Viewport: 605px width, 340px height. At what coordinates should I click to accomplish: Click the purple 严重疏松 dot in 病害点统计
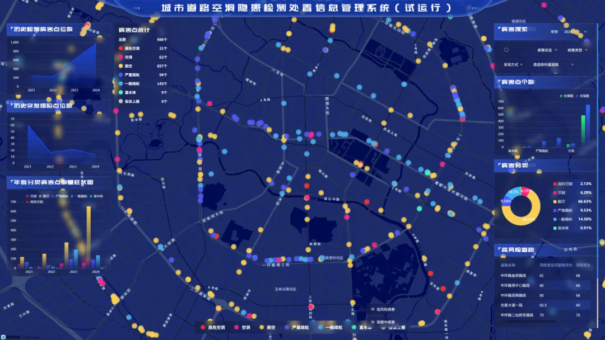coord(121,75)
